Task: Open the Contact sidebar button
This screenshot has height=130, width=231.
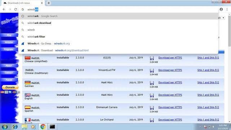Action: point(9,73)
